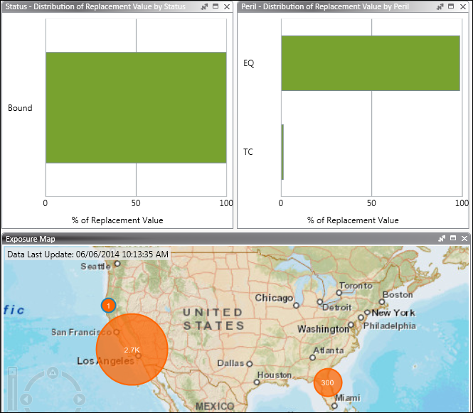The width and height of the screenshot is (473, 413).
Task: Pan the map right with arrow
Action: 78,399
